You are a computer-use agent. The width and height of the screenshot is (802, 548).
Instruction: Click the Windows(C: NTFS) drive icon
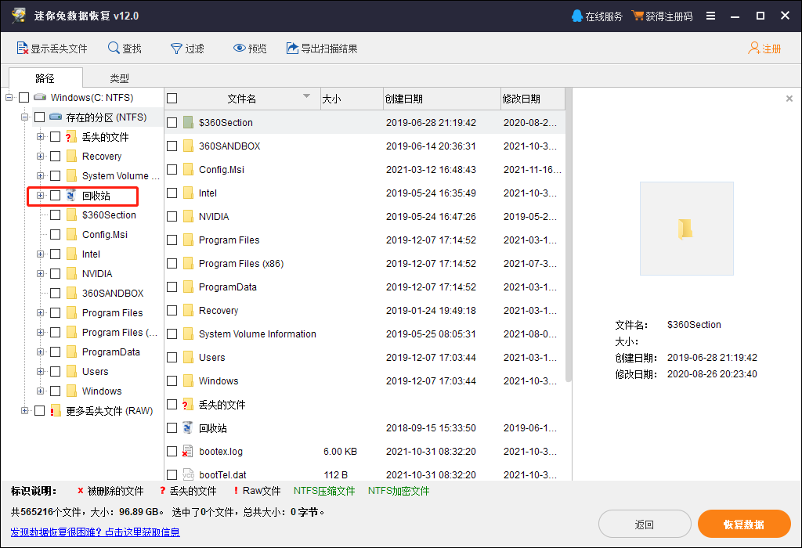[x=40, y=97]
